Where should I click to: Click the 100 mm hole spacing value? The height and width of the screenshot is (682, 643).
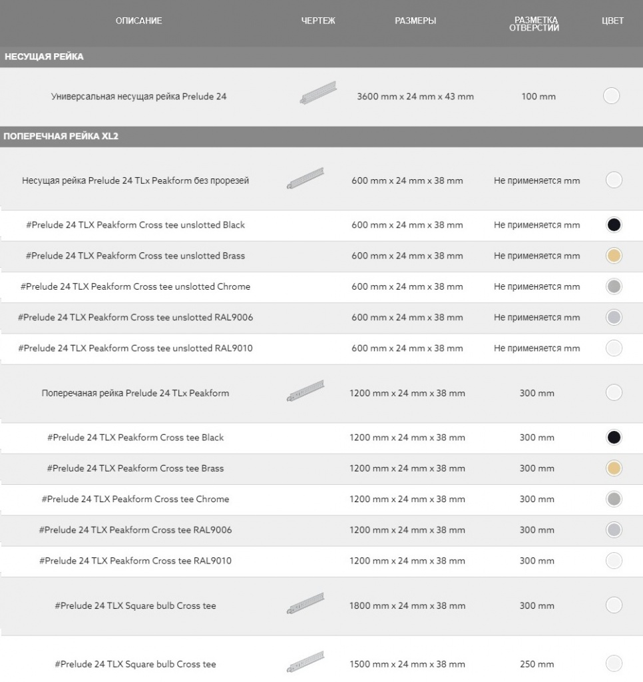[538, 97]
